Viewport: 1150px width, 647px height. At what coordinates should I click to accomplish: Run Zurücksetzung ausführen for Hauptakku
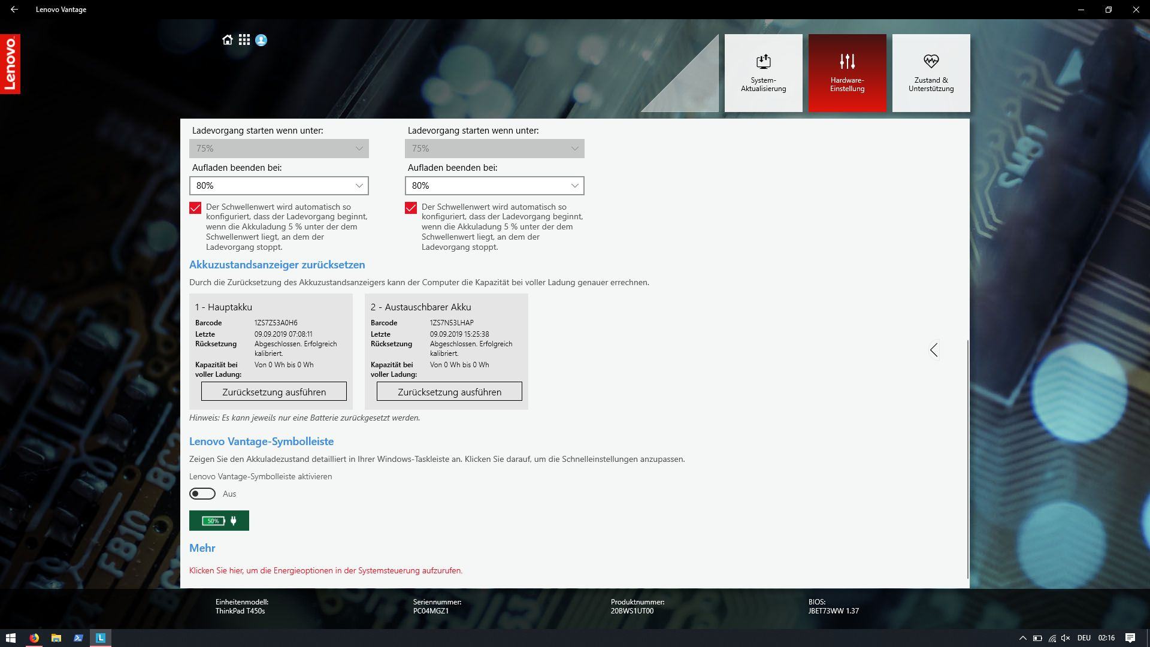pos(274,392)
